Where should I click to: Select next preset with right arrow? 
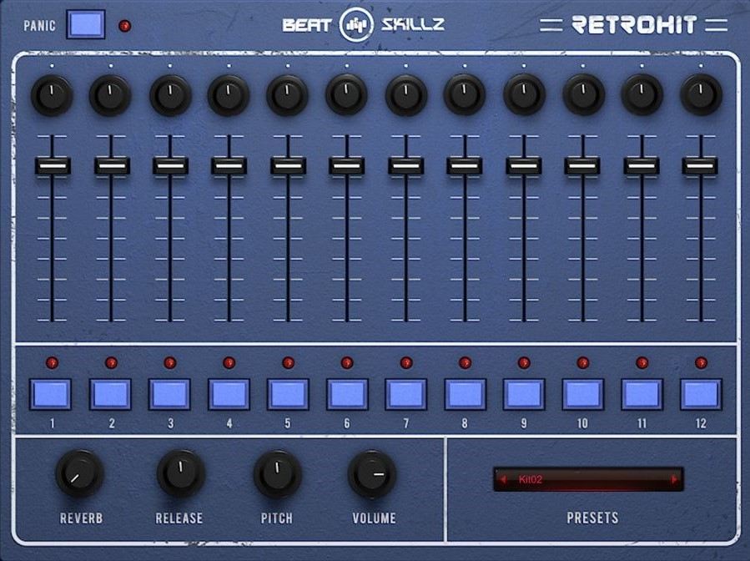(x=674, y=479)
